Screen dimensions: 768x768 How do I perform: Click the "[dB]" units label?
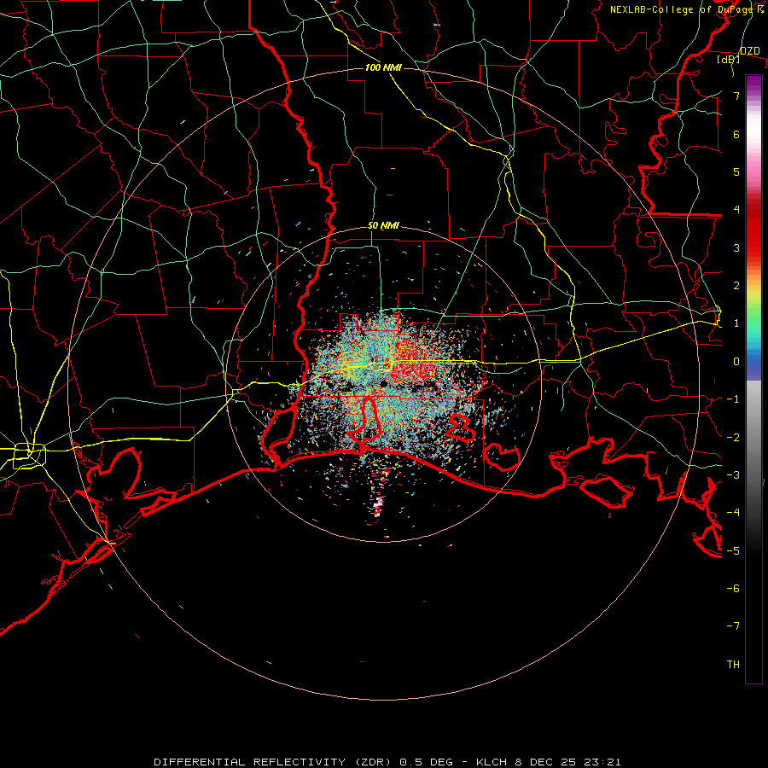click(x=729, y=59)
